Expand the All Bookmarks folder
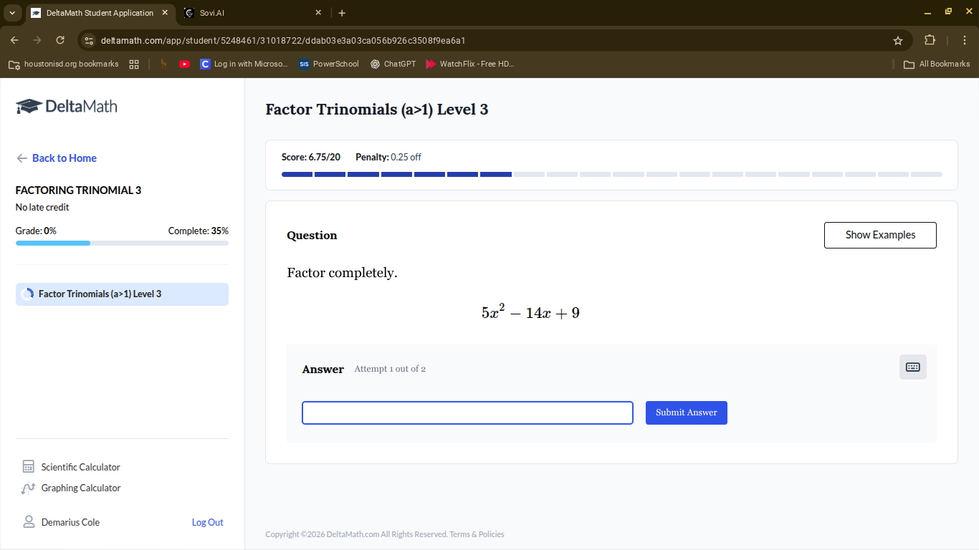The image size is (979, 550). [x=937, y=64]
